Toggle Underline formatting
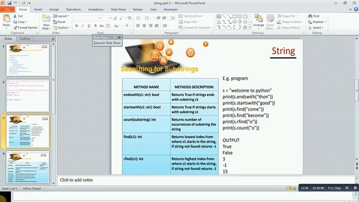359x202 pixels. pyautogui.click(x=89, y=26)
